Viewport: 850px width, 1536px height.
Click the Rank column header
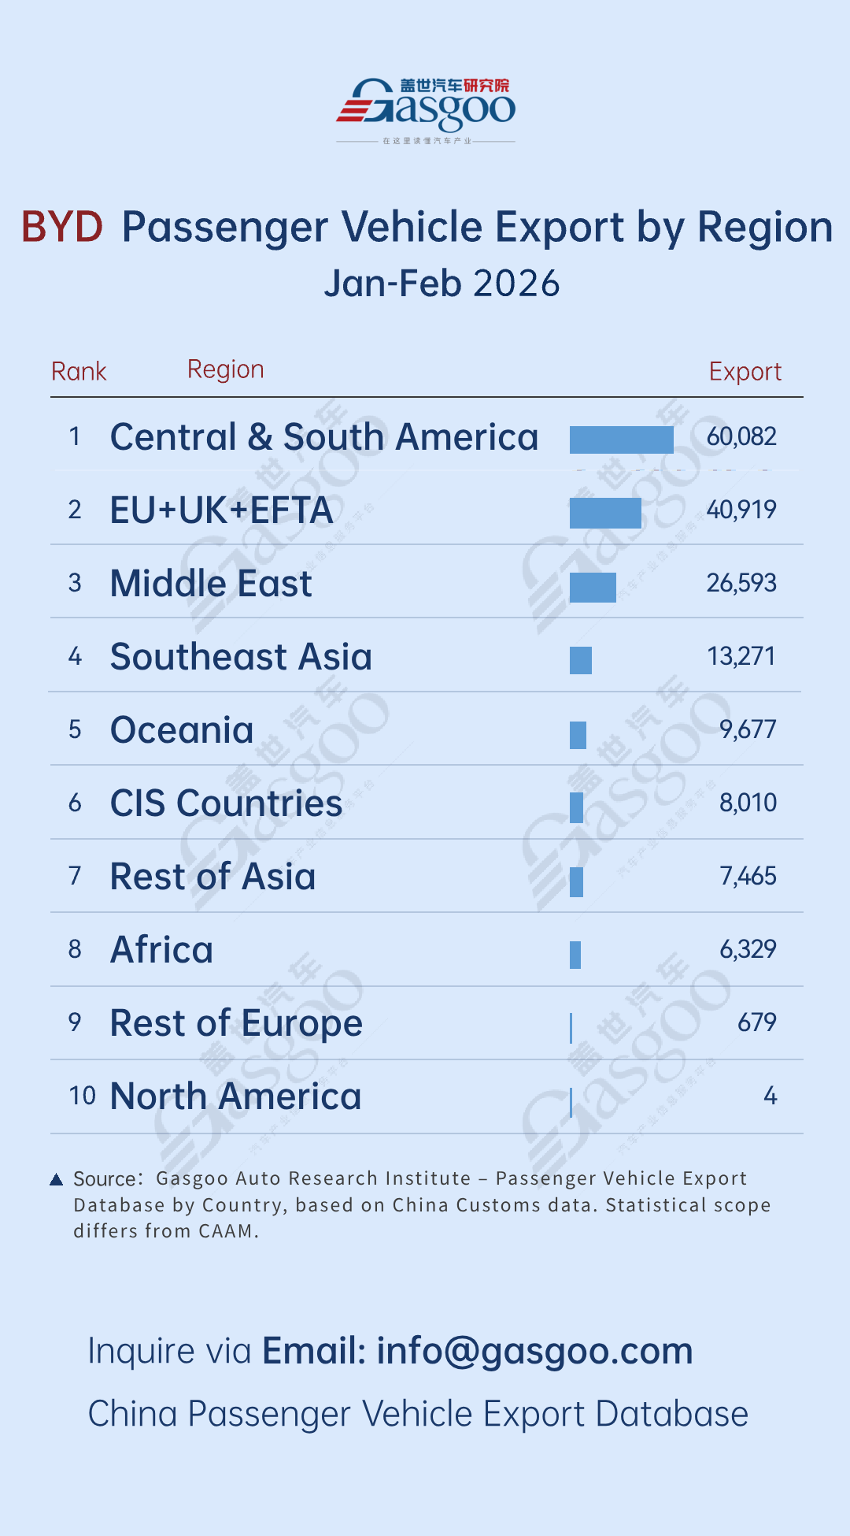[79, 372]
